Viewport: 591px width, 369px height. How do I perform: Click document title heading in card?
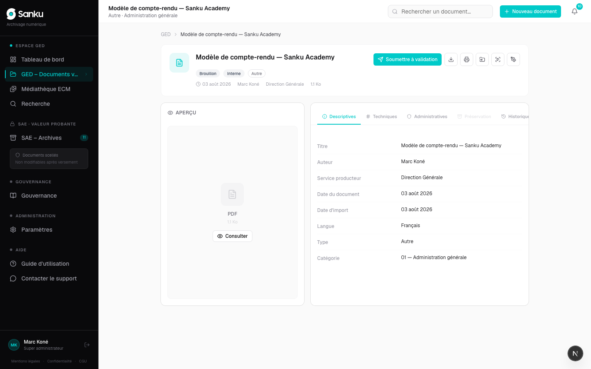coord(265,57)
